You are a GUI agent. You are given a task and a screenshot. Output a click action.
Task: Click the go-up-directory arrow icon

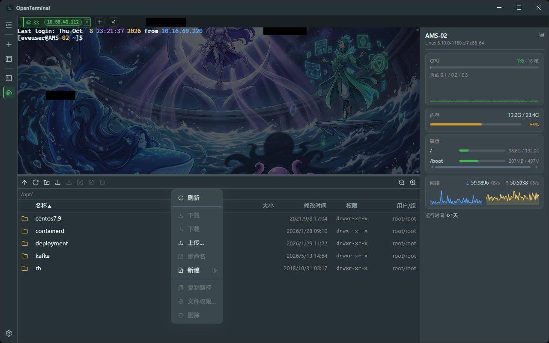pos(24,182)
